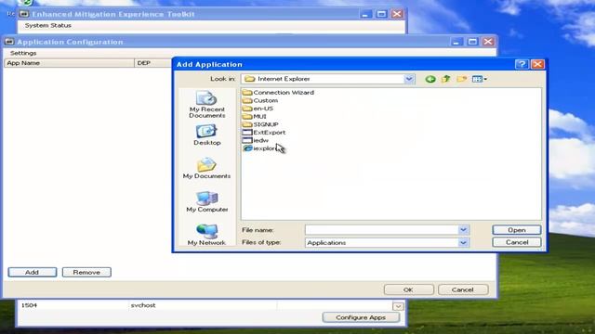595x334 pixels.
Task: Click Configure Apps button
Action: coord(361,317)
